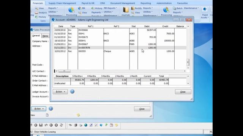Click transactions grid vertical scrollbar thumb
Screen dimensions: 243x136
[188, 62]
